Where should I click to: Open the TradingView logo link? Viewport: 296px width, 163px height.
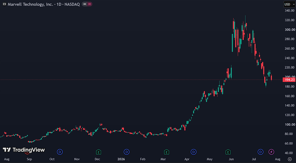(x=24, y=150)
